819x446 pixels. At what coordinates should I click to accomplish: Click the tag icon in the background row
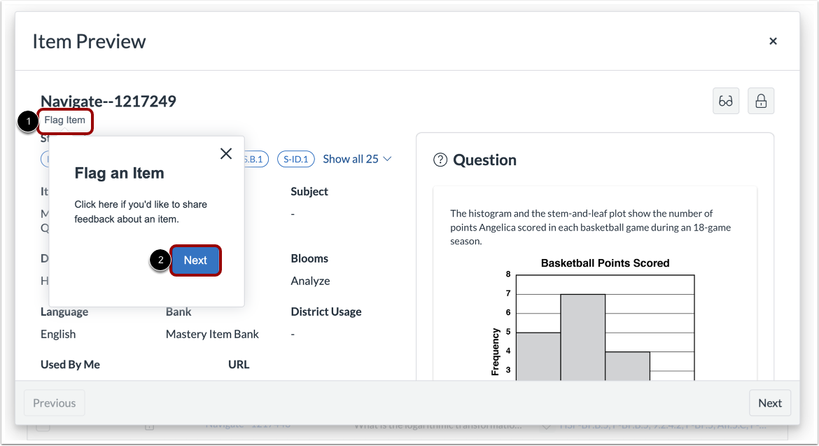pos(547,426)
